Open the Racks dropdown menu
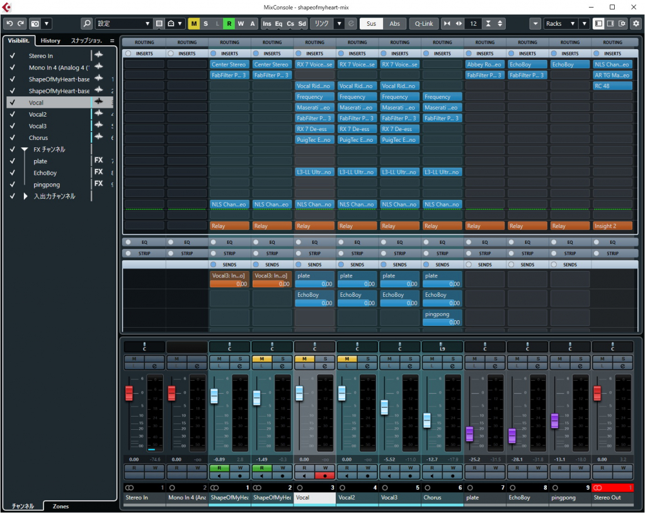The image size is (645, 513). click(561, 23)
